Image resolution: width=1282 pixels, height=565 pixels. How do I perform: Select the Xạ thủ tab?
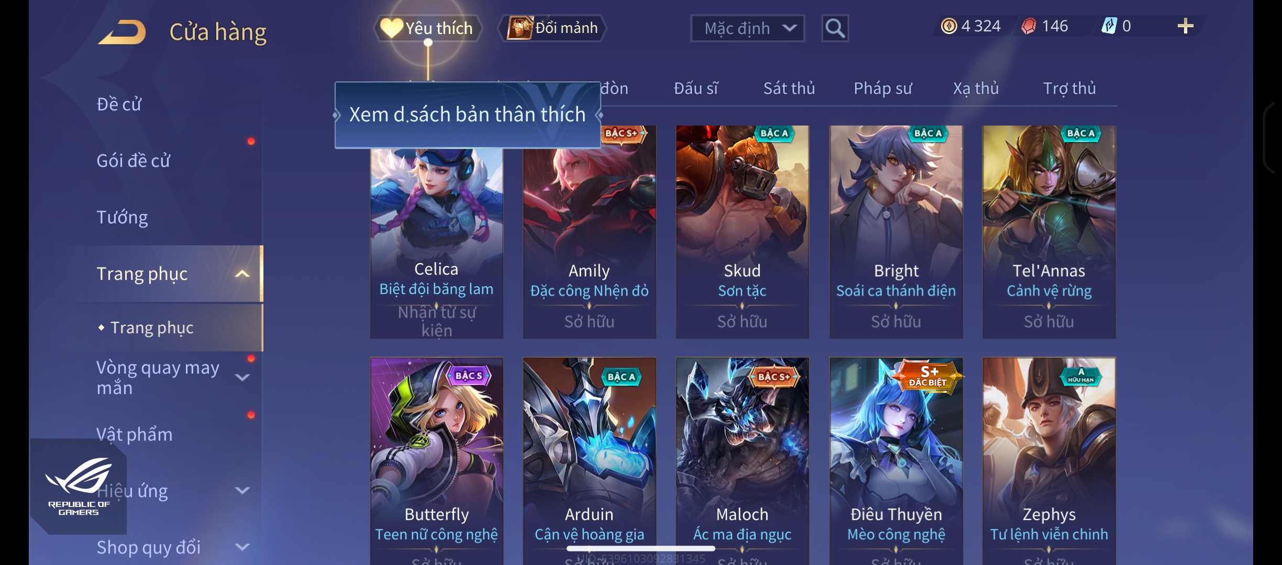(x=976, y=88)
